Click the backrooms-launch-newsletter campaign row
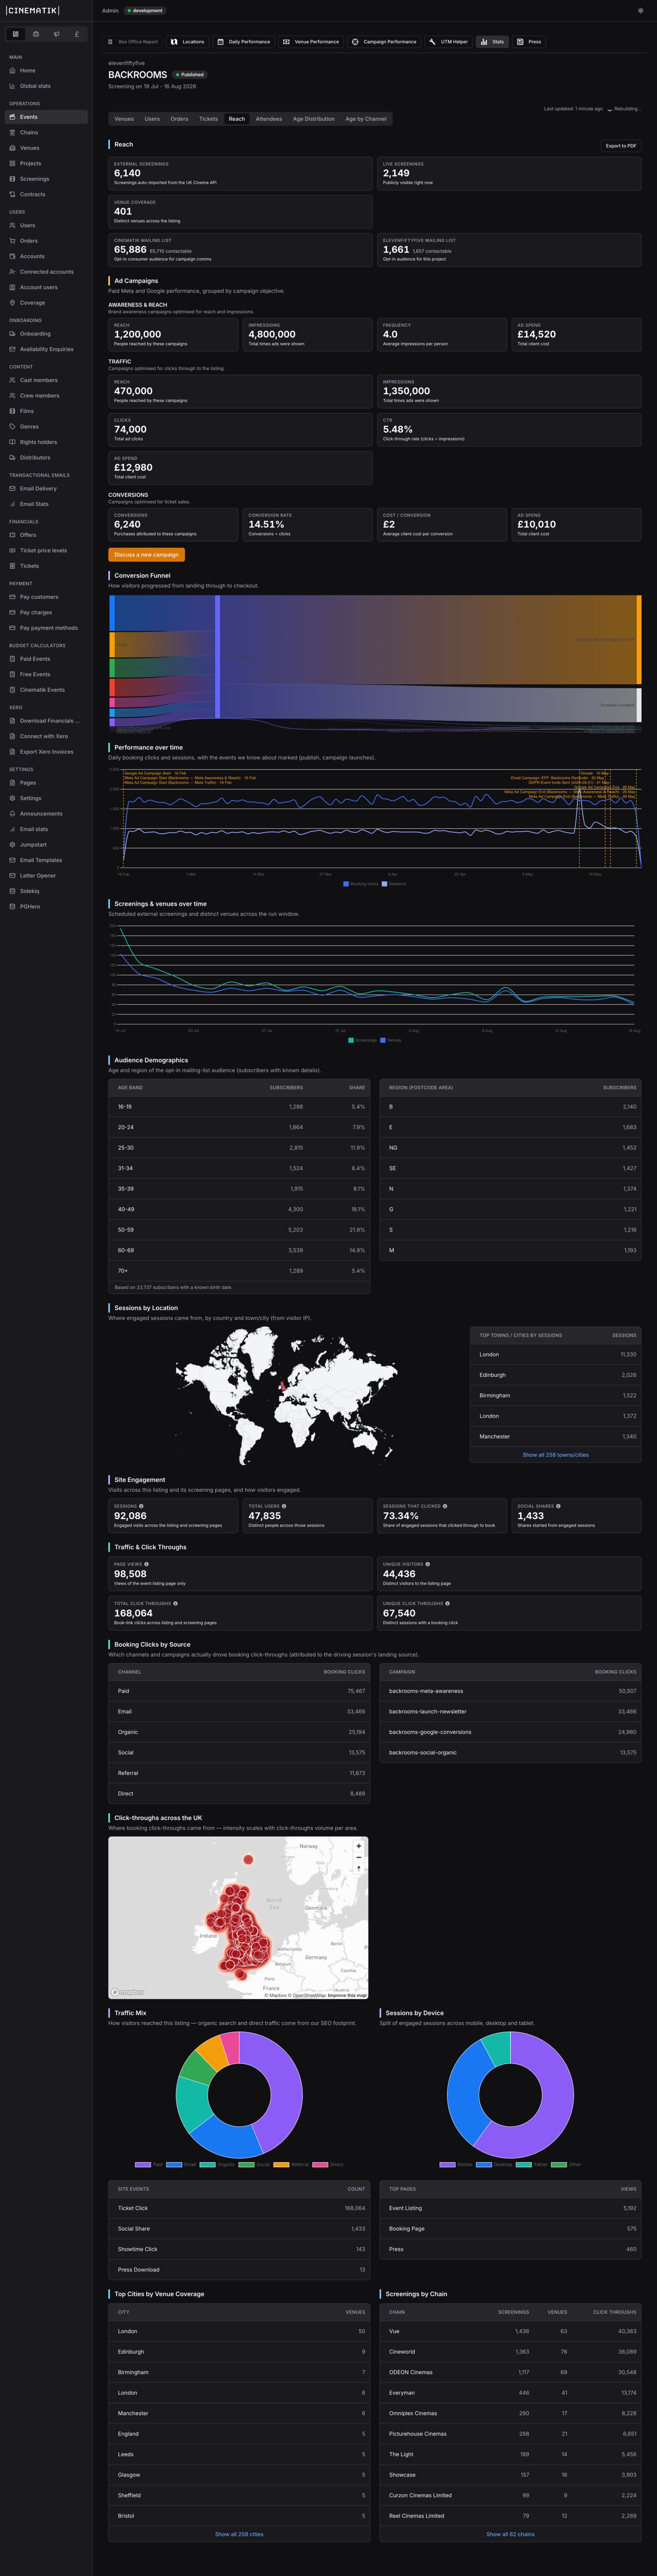 tap(510, 1712)
